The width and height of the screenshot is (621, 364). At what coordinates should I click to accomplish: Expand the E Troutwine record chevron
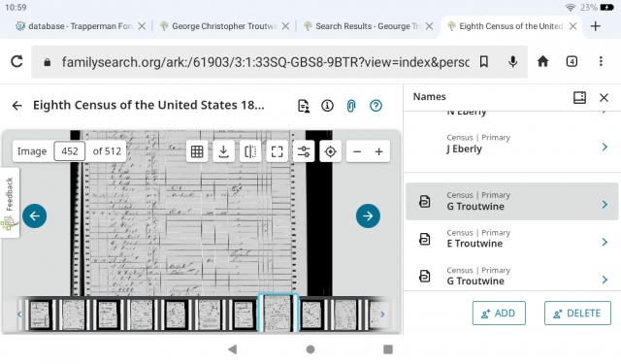pyautogui.click(x=605, y=242)
